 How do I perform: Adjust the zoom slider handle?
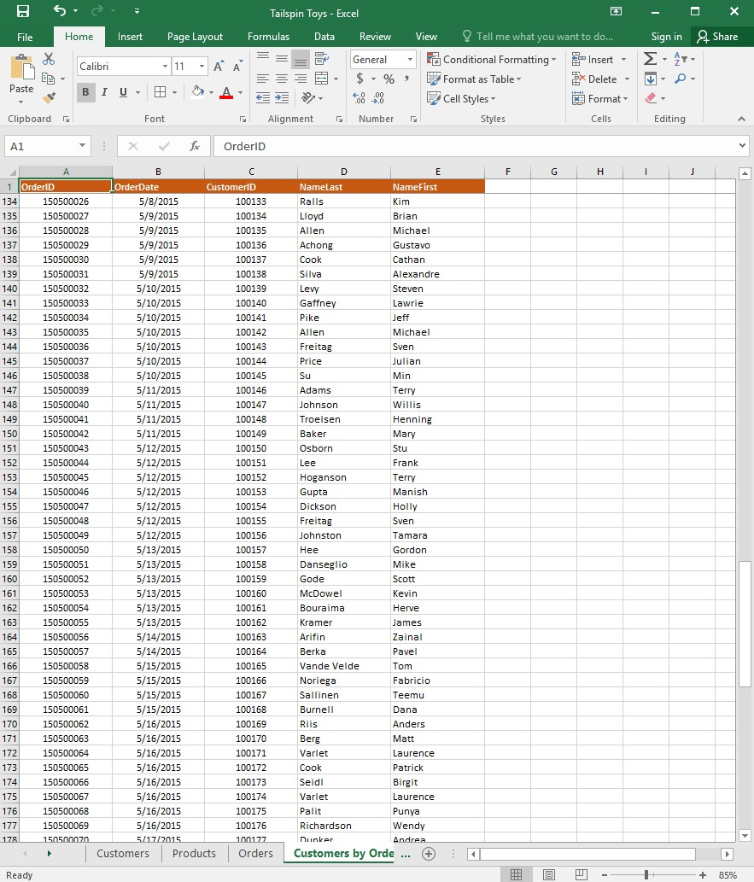[x=646, y=874]
